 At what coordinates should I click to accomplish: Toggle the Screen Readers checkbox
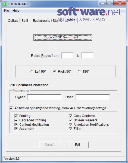click(70, 120)
